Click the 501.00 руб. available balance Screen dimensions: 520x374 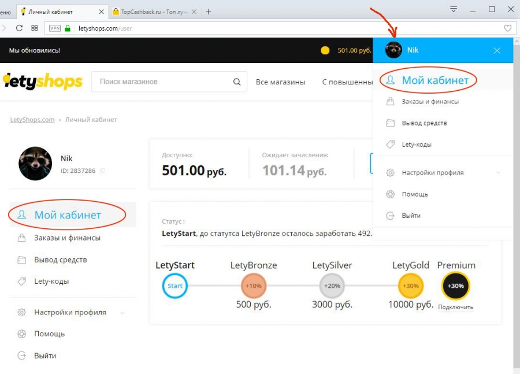(x=194, y=171)
